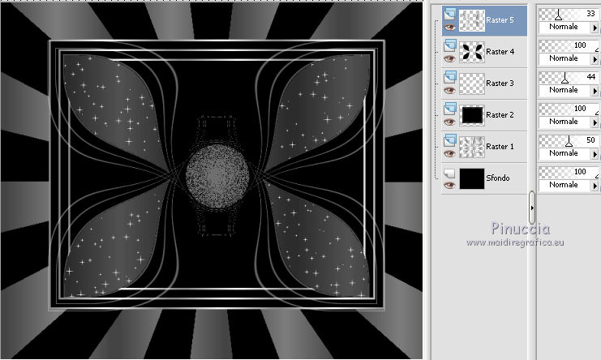Click the eye icon for Raster 2

coord(448,122)
